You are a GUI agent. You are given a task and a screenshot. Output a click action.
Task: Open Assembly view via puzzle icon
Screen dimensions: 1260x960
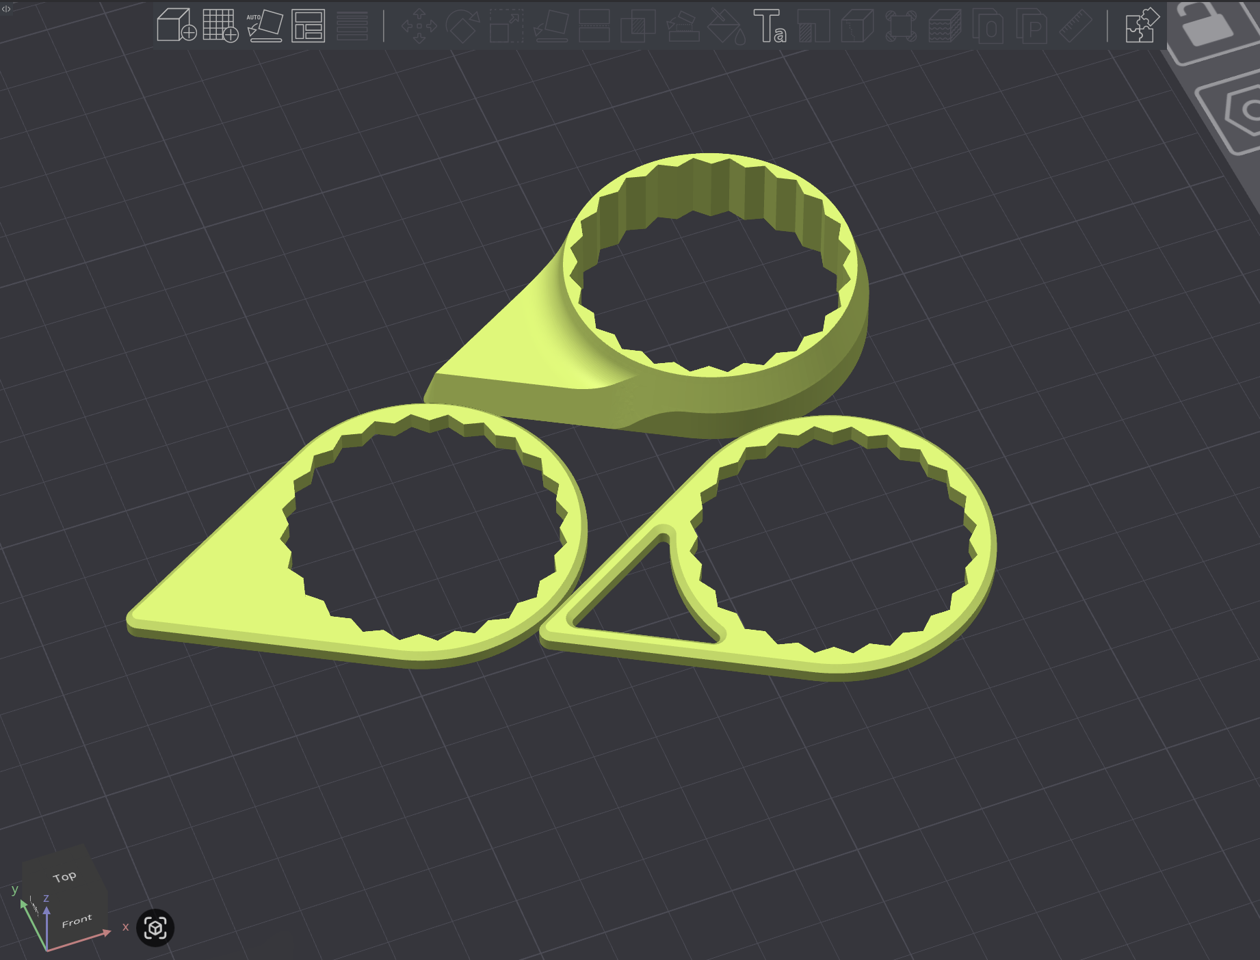coord(1142,26)
